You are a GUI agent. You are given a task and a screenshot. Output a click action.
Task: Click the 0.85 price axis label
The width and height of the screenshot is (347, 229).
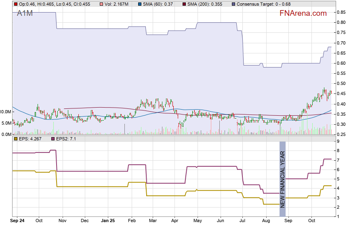340,12
